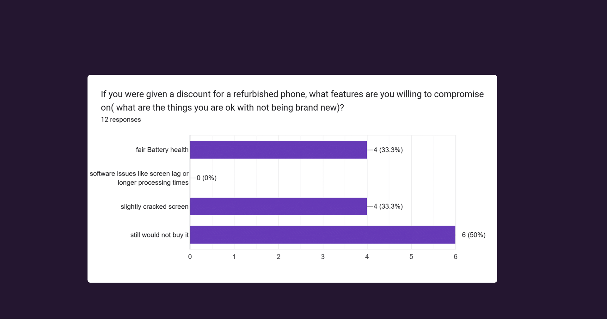Click the 3 tick on the horizontal axis
This screenshot has height=319, width=607.
tap(323, 257)
